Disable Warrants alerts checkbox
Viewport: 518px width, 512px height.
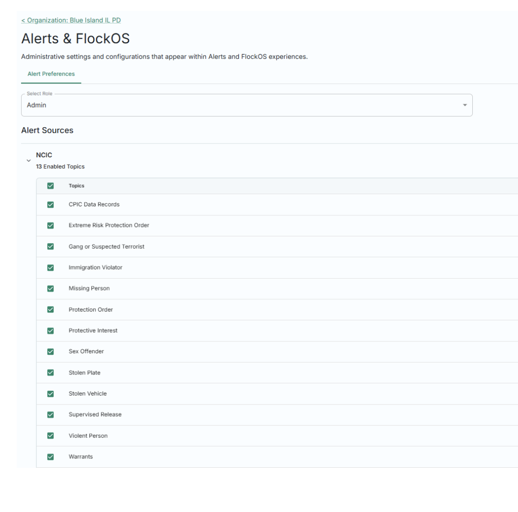pos(51,457)
